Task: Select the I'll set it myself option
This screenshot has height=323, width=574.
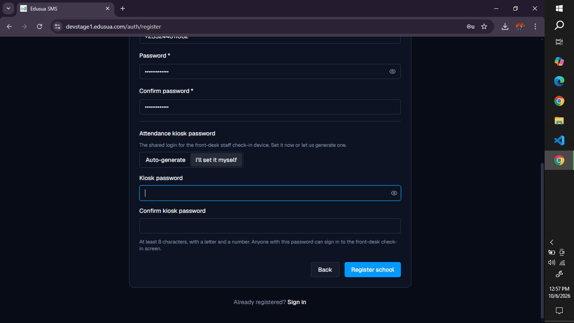Action: (216, 160)
